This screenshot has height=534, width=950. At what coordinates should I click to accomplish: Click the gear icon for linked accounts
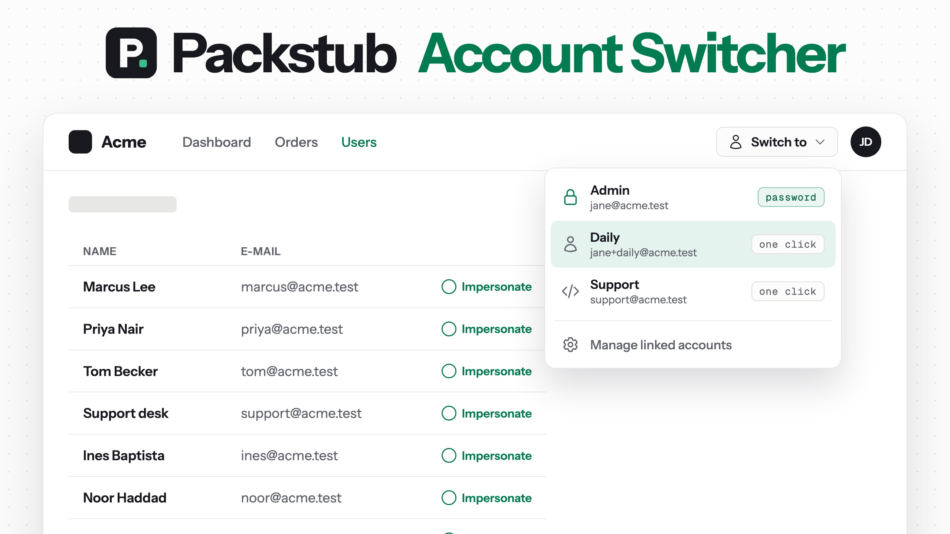click(570, 345)
